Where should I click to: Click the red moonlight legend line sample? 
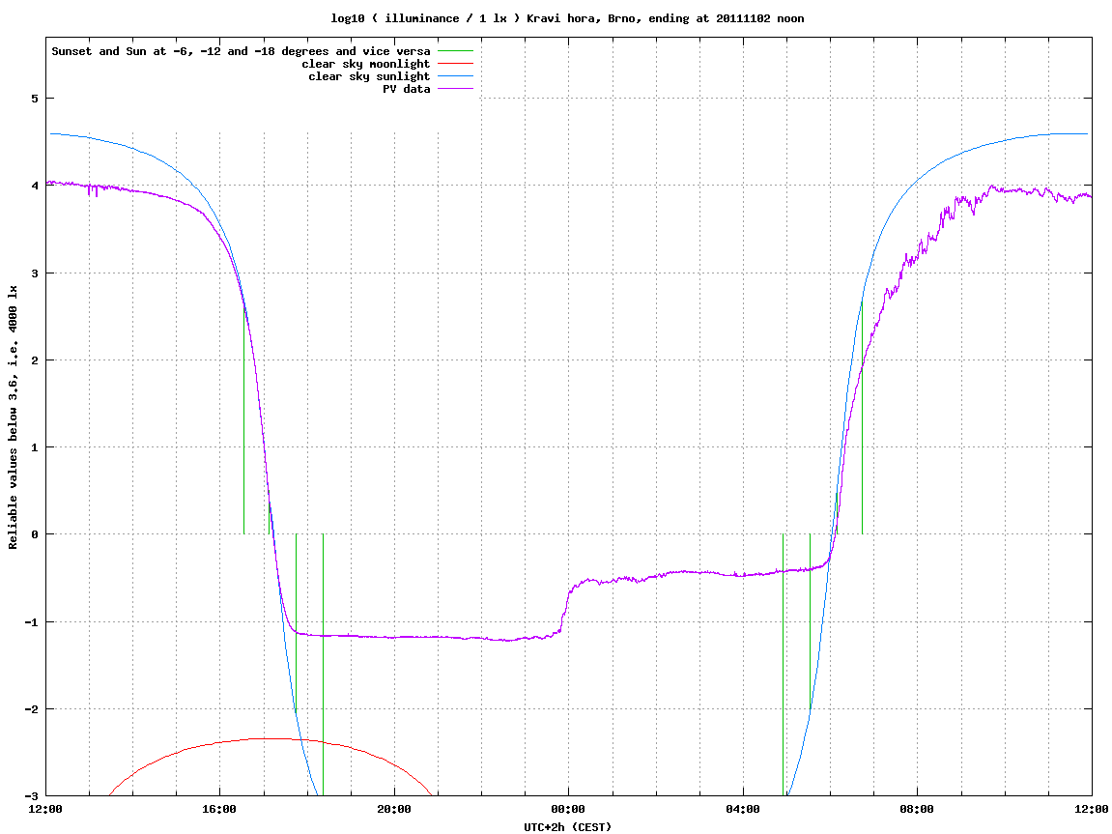pos(455,64)
